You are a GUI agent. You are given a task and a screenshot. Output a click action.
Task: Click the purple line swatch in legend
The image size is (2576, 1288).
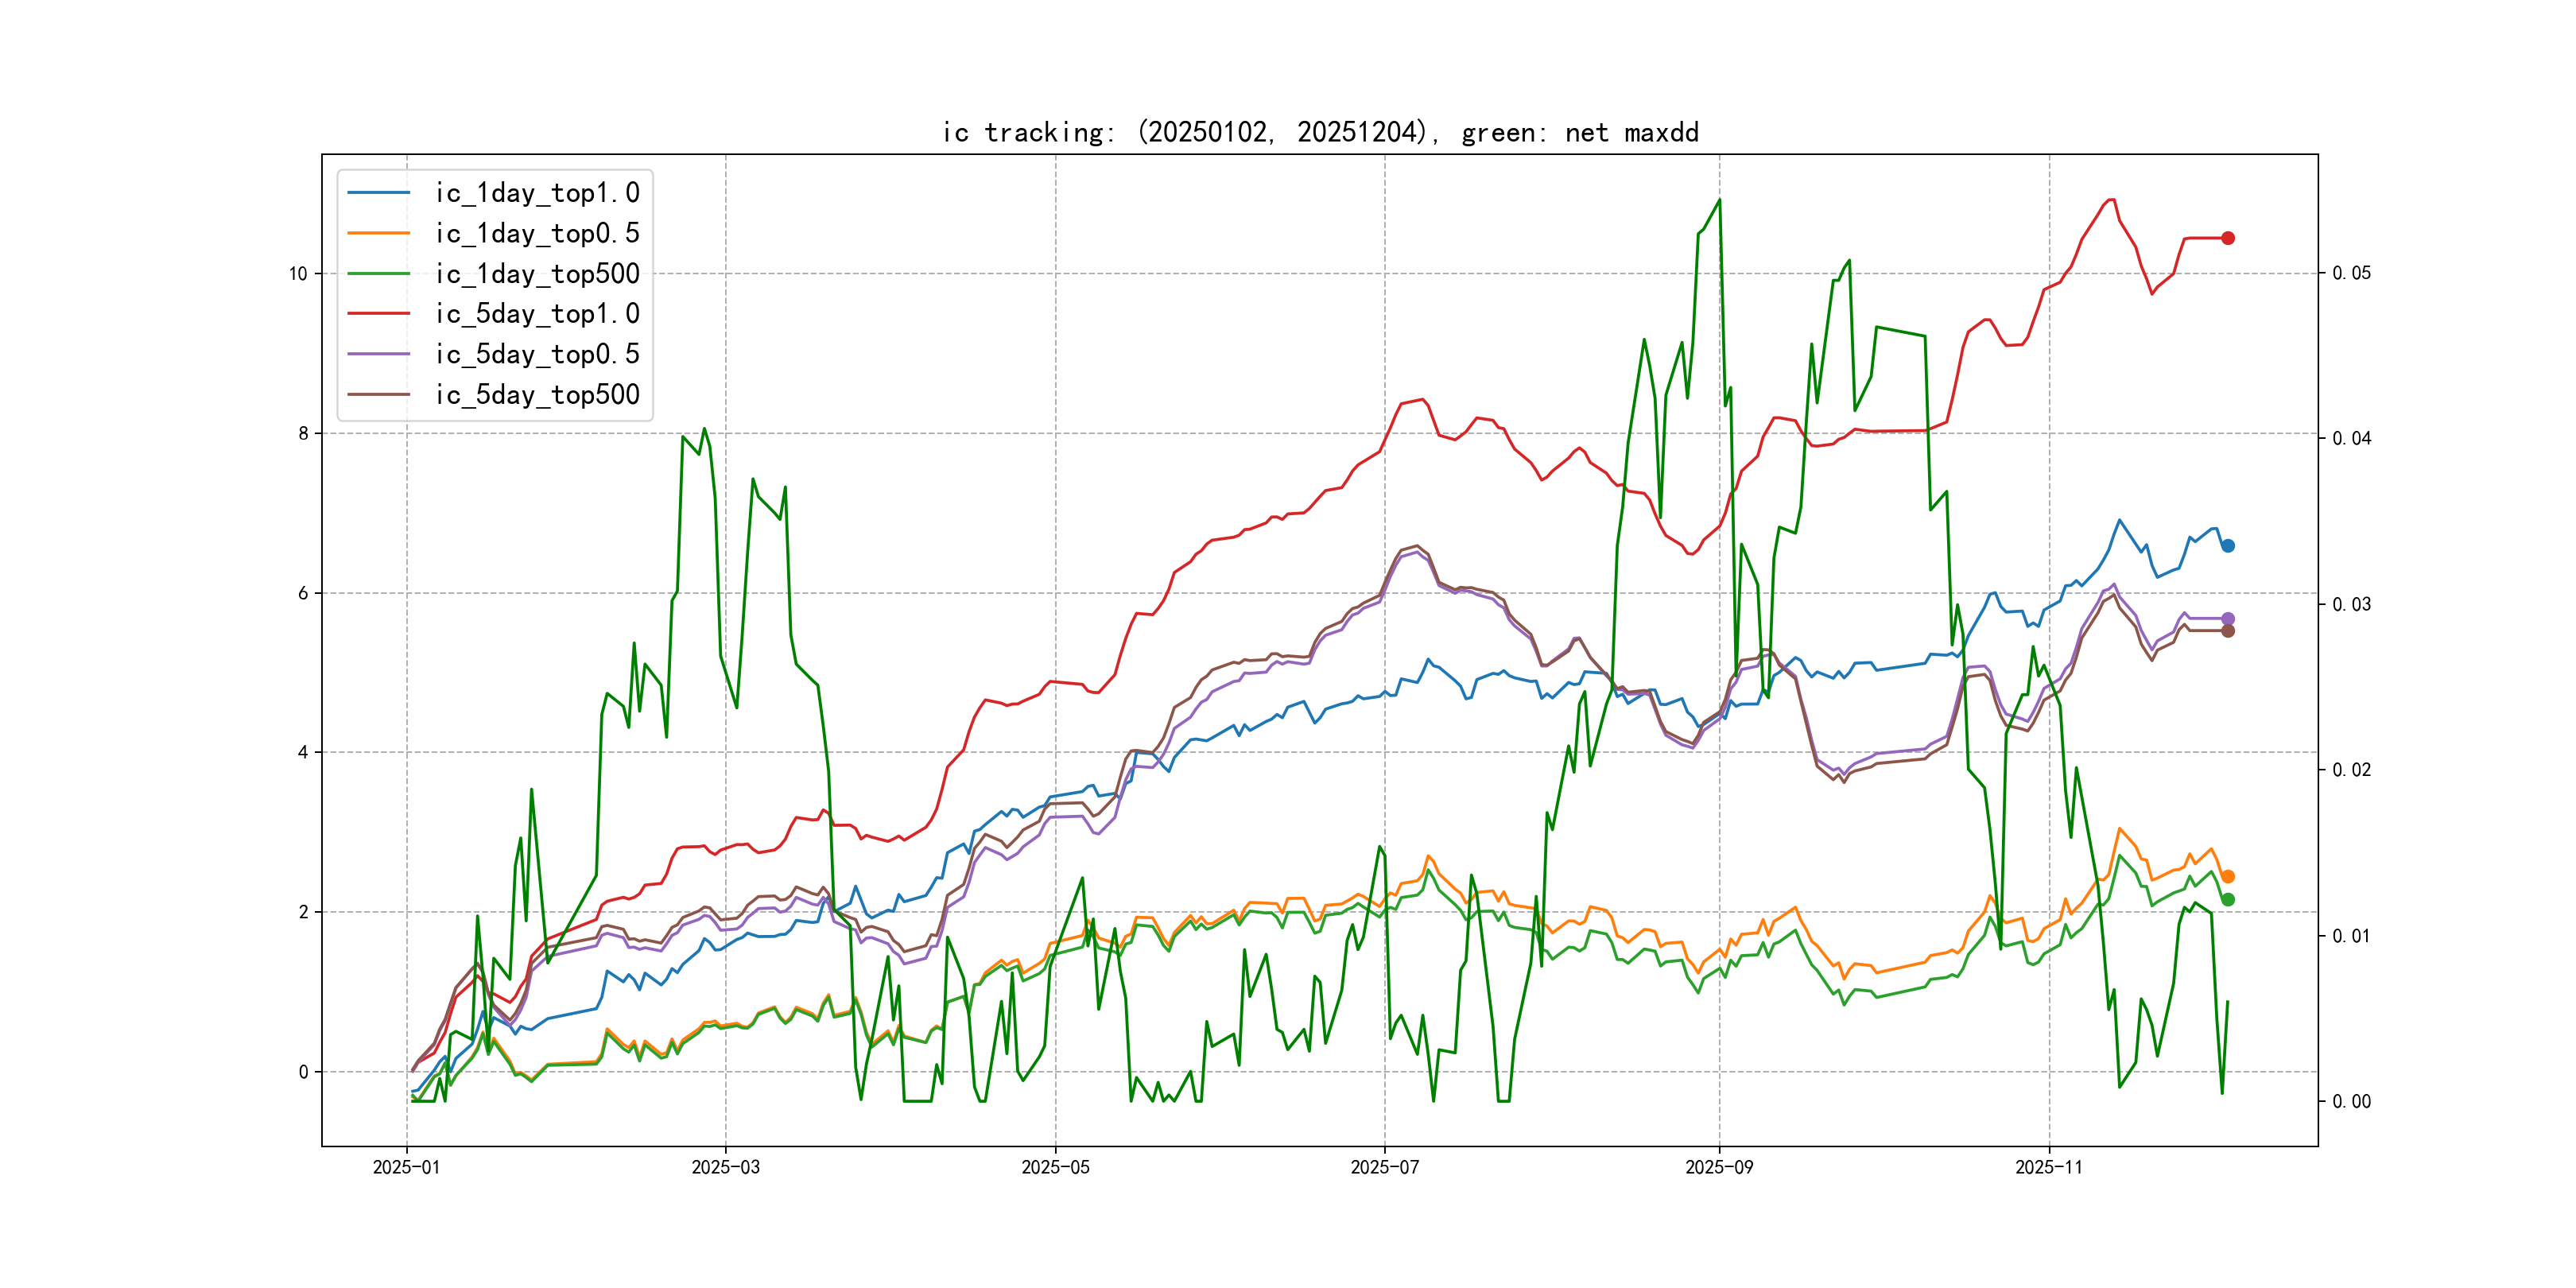coord(379,354)
